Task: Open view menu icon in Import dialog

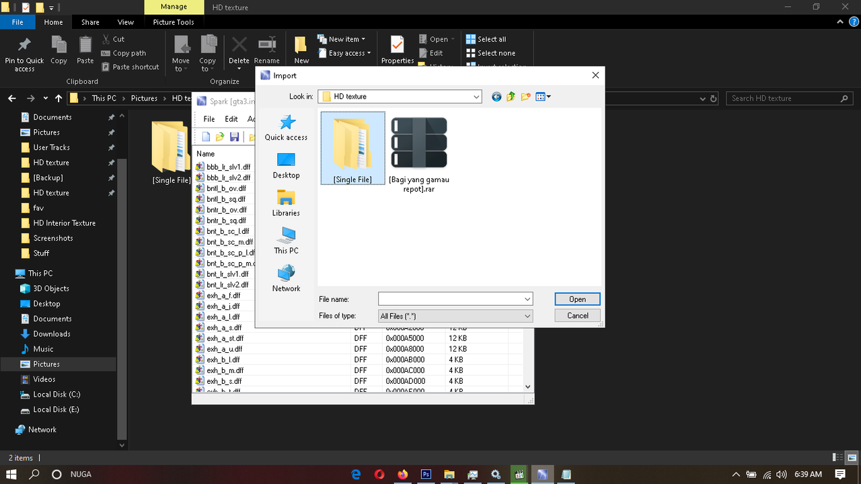Action: tap(543, 97)
